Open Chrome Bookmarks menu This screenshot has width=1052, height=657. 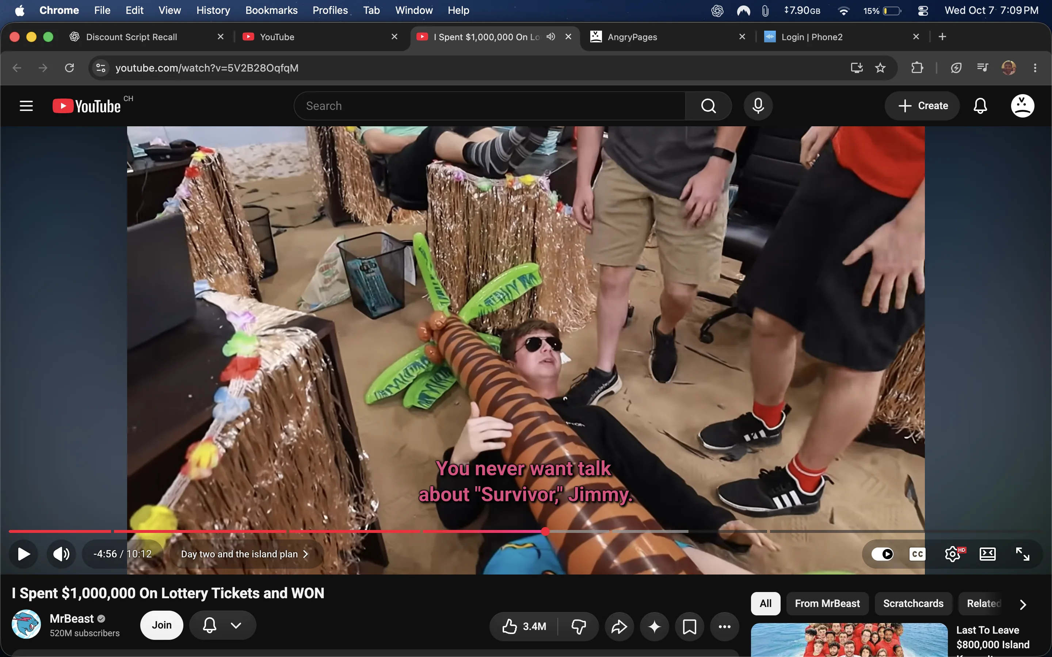(x=271, y=11)
